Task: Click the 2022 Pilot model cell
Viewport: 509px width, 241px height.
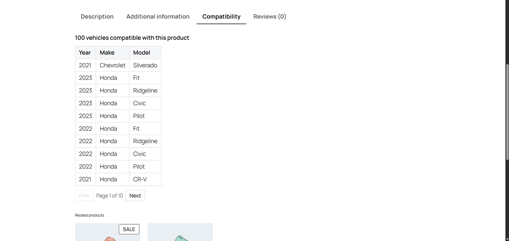Action: 145,166
